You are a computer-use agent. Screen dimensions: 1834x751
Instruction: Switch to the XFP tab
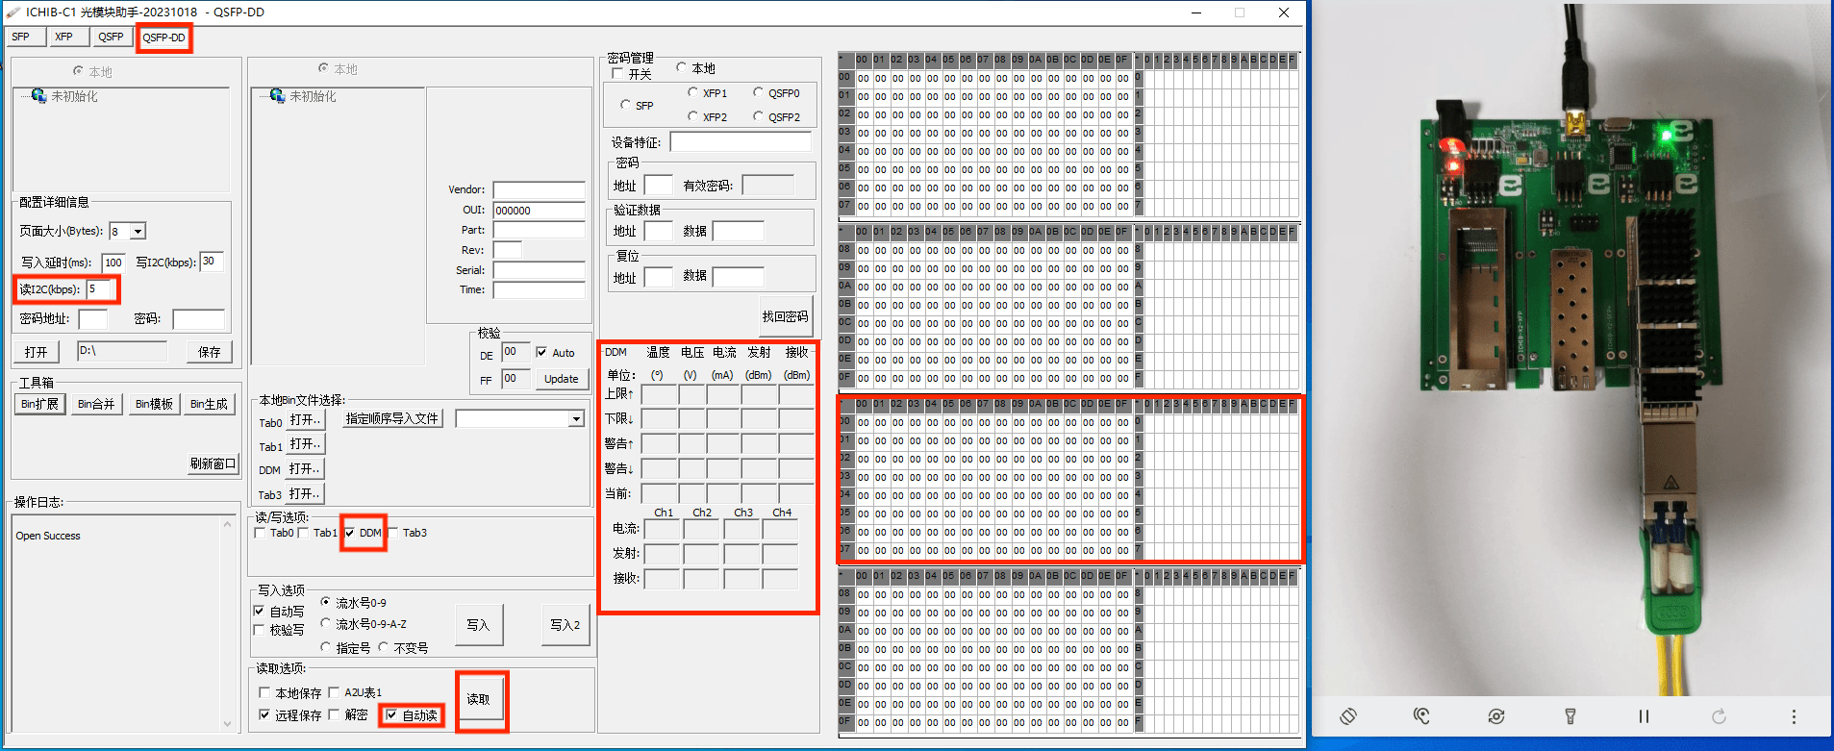(x=63, y=38)
